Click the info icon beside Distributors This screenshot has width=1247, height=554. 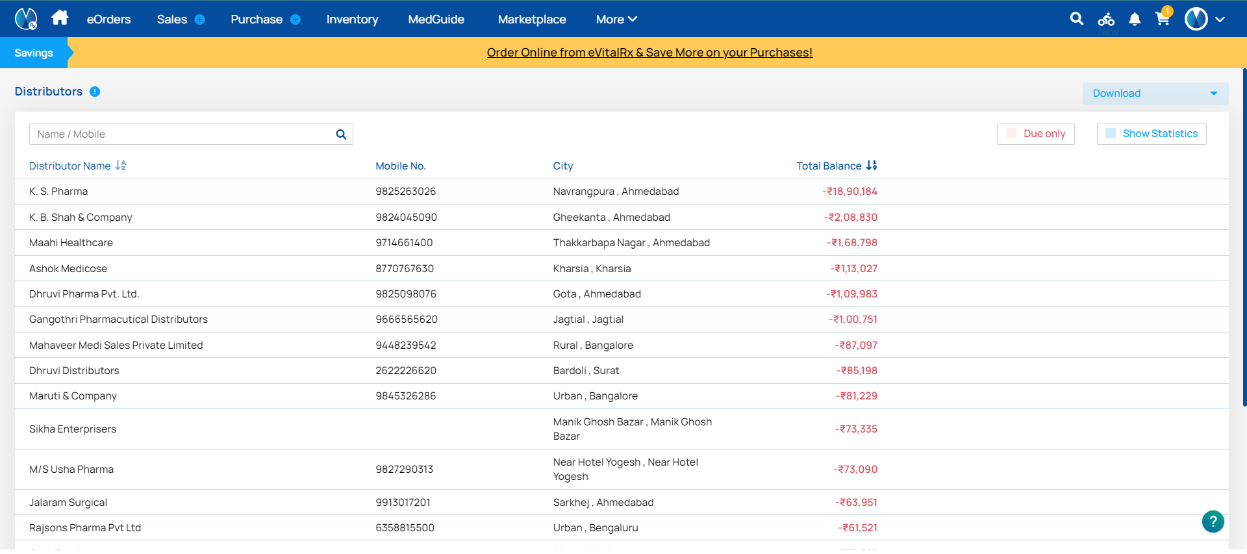coord(95,92)
